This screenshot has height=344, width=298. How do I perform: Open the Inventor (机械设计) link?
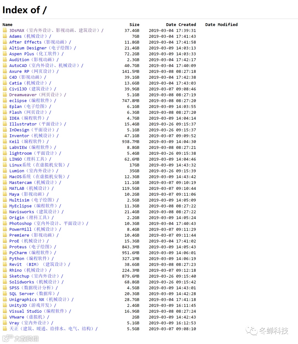(34, 136)
